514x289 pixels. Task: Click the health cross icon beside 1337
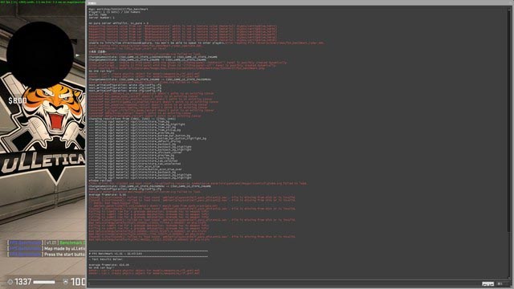[10, 282]
